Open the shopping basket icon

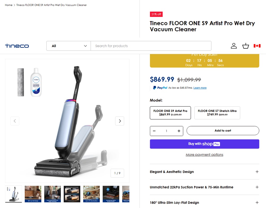pyautogui.click(x=246, y=46)
